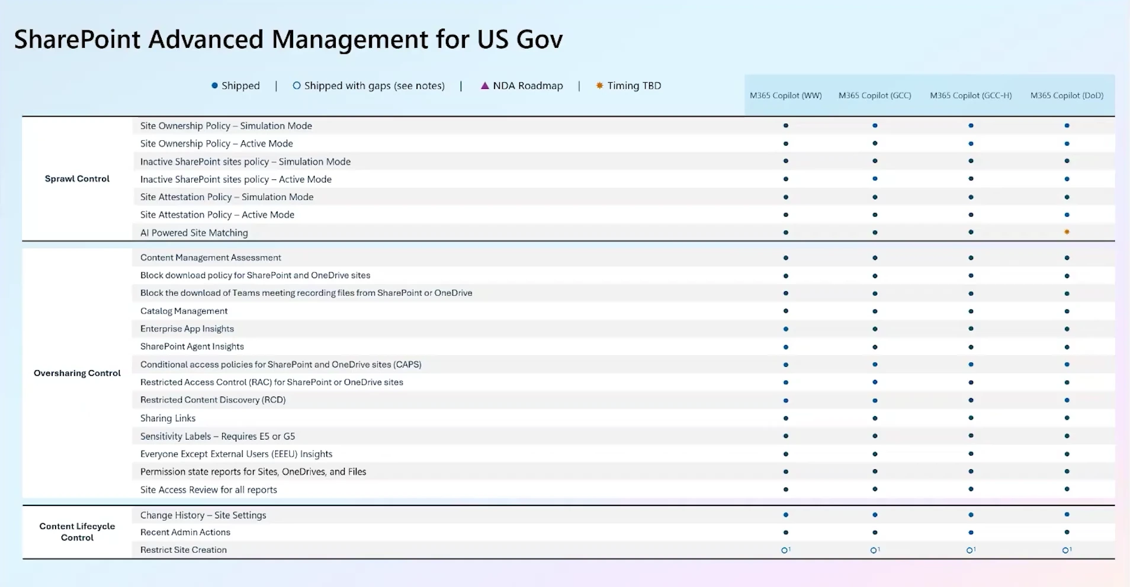This screenshot has height=587, width=1130.
Task: Click 'Inactive SharePoint sites policy – Simulation Mode'
Action: [245, 162]
